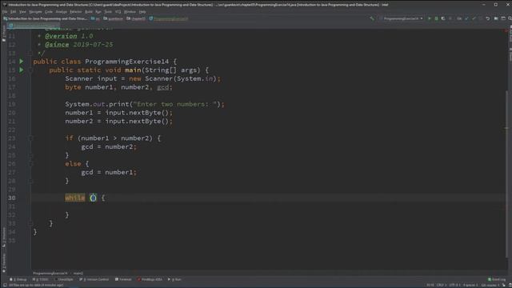Click the VCS Commit checkmark icon
This screenshot has height=288, width=512.
[x=474, y=18]
